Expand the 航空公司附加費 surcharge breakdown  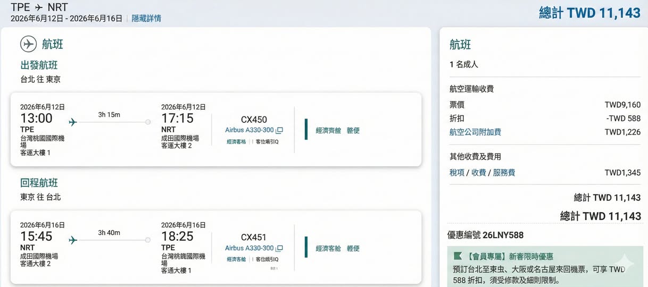475,132
